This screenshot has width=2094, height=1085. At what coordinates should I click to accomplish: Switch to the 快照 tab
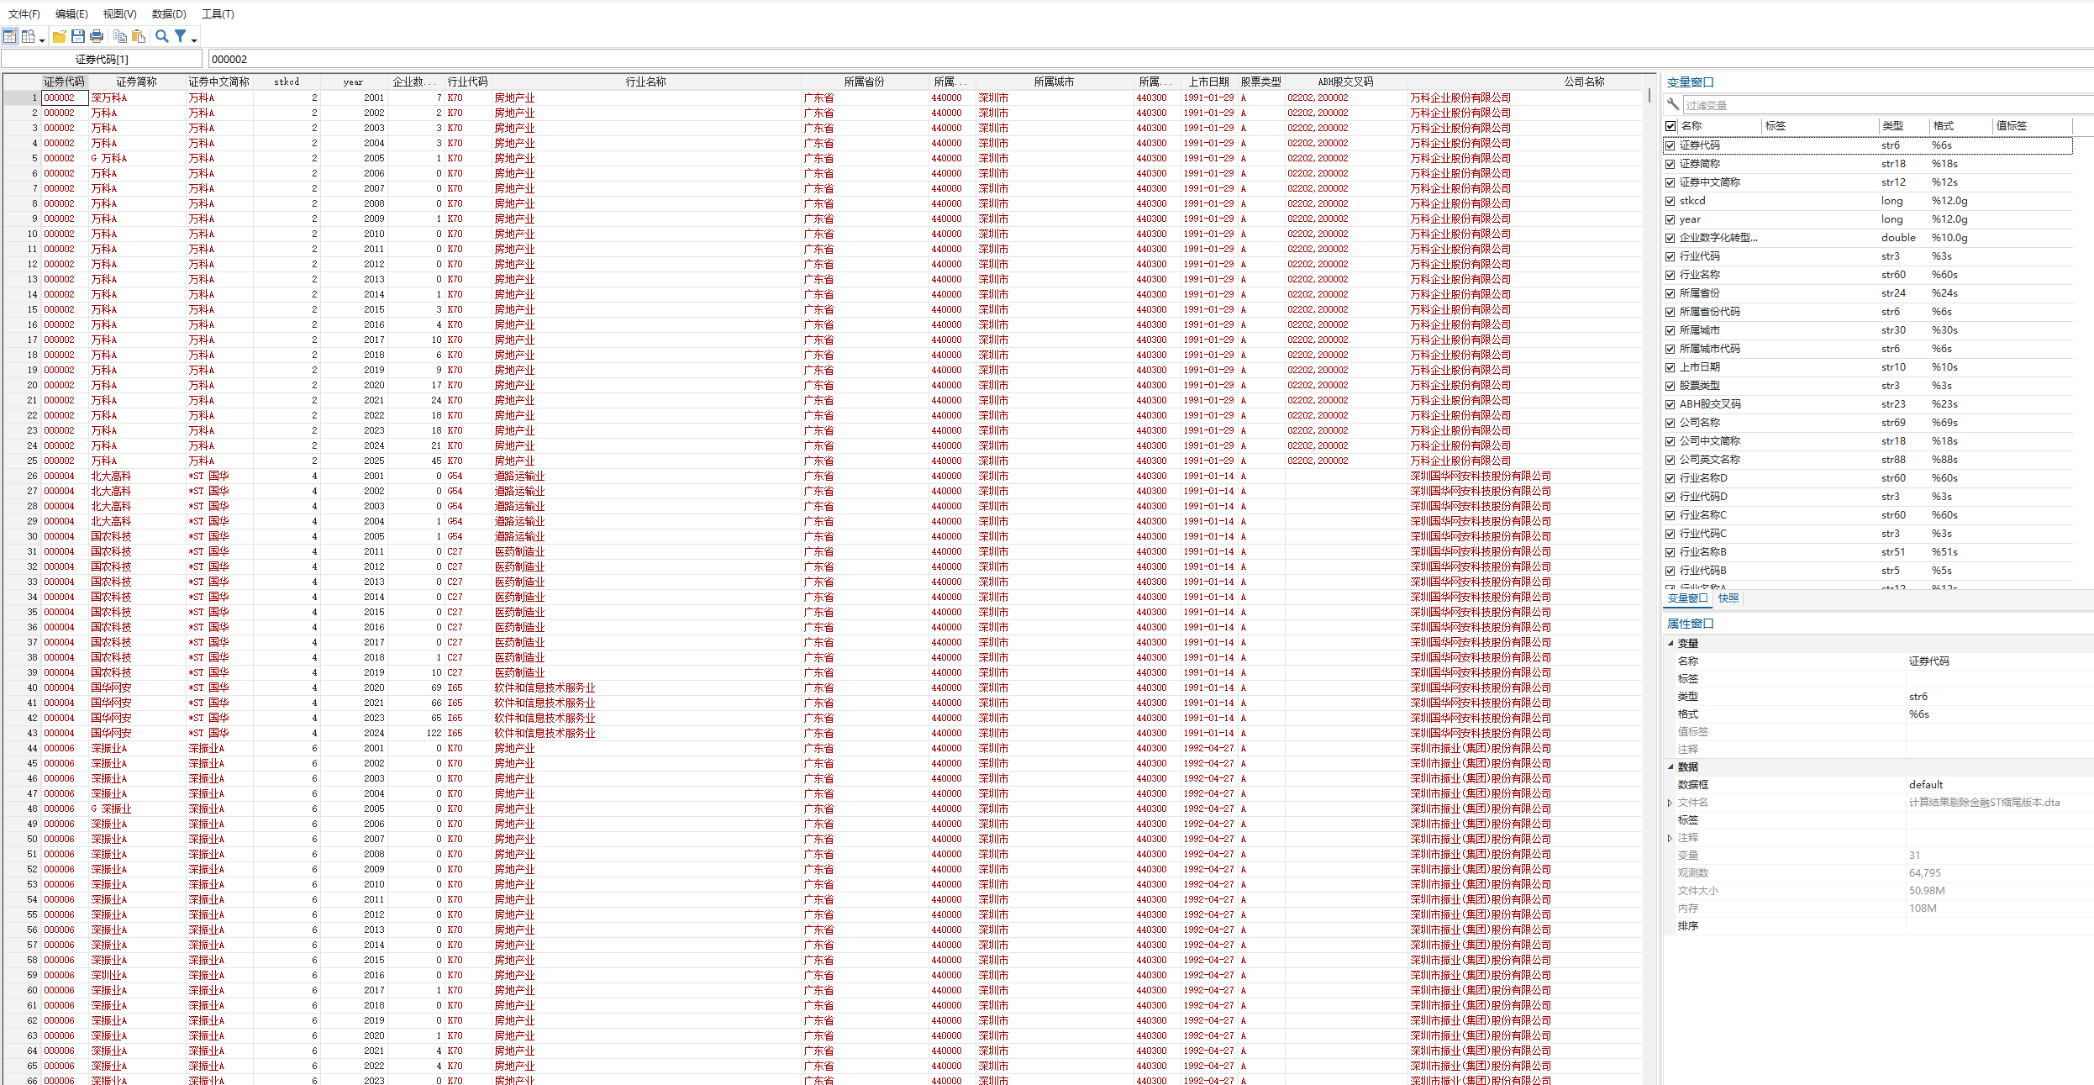[1728, 598]
